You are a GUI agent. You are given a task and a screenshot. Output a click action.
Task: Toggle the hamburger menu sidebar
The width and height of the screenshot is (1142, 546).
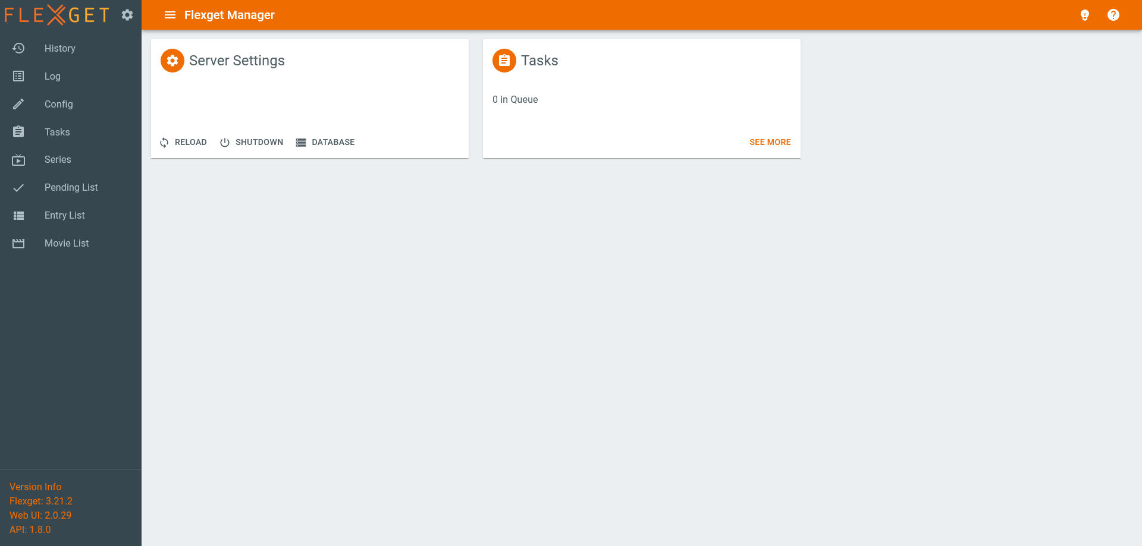coord(170,15)
